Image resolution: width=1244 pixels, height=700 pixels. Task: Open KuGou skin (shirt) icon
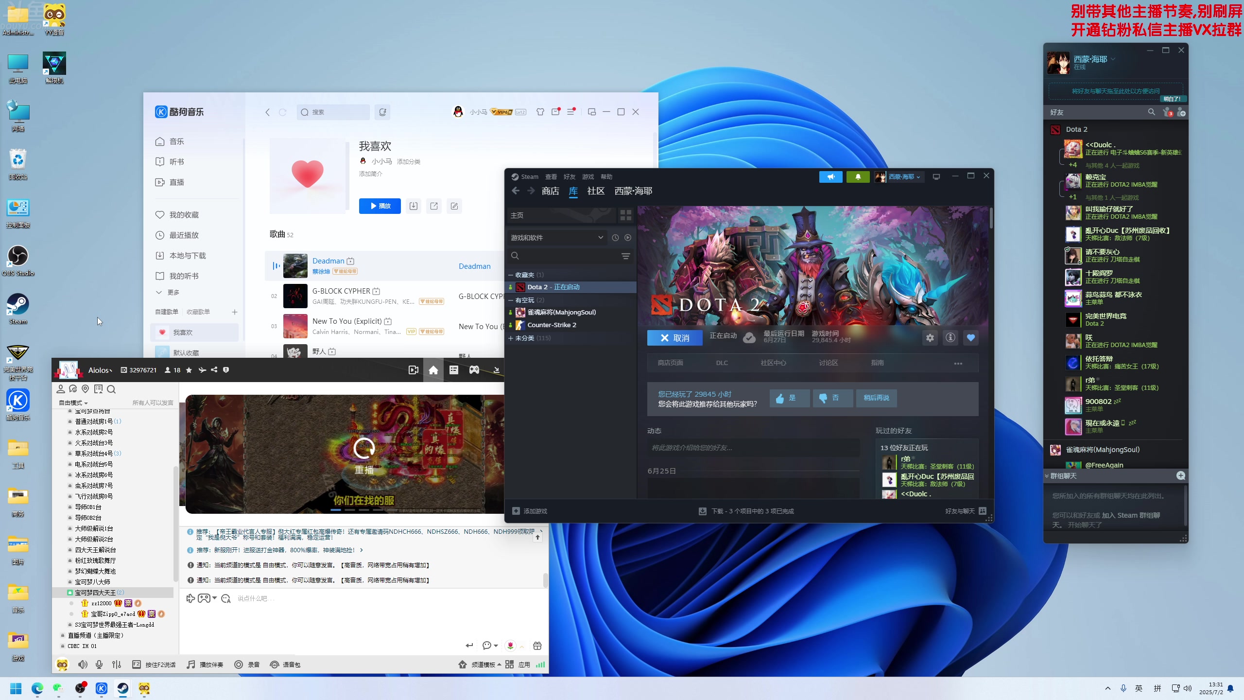pos(540,112)
